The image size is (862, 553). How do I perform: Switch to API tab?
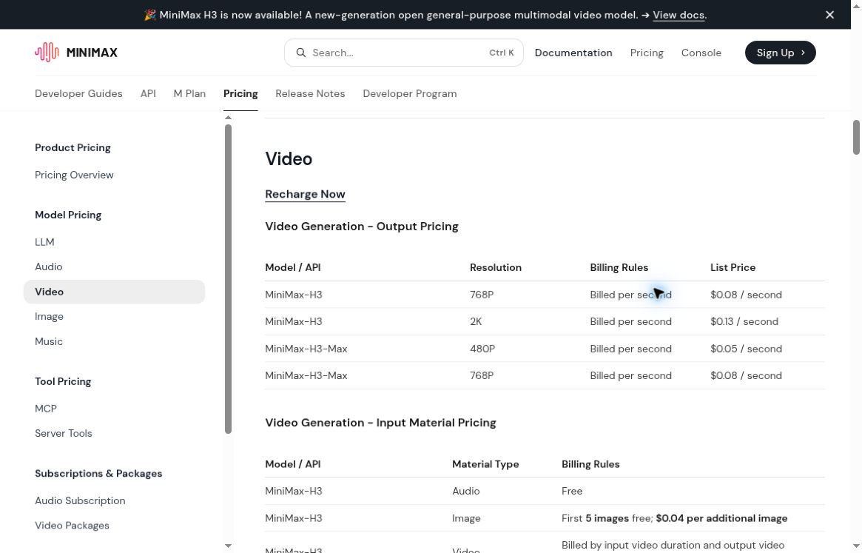pyautogui.click(x=148, y=93)
